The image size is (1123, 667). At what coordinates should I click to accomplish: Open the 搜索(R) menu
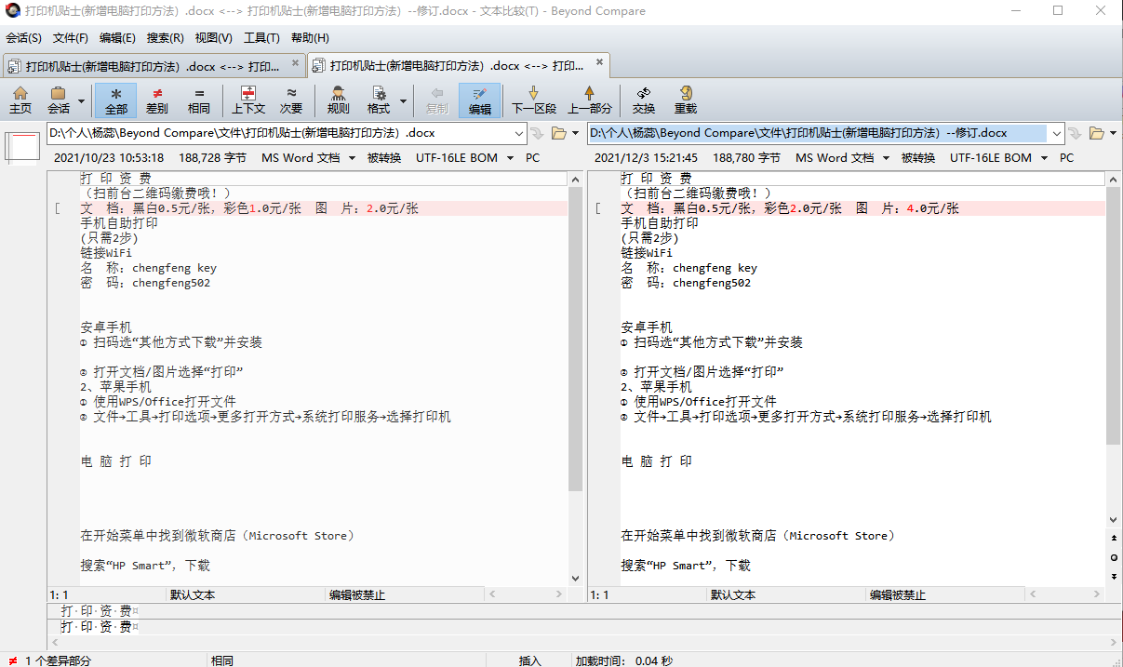point(166,38)
